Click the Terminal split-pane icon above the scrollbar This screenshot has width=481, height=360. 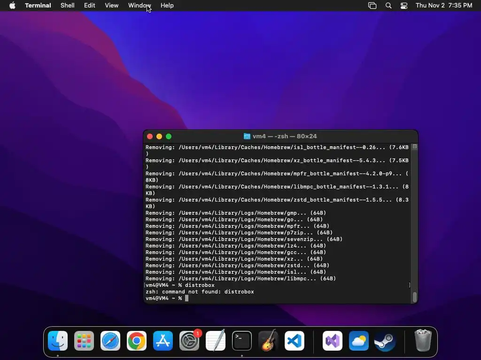click(x=415, y=147)
